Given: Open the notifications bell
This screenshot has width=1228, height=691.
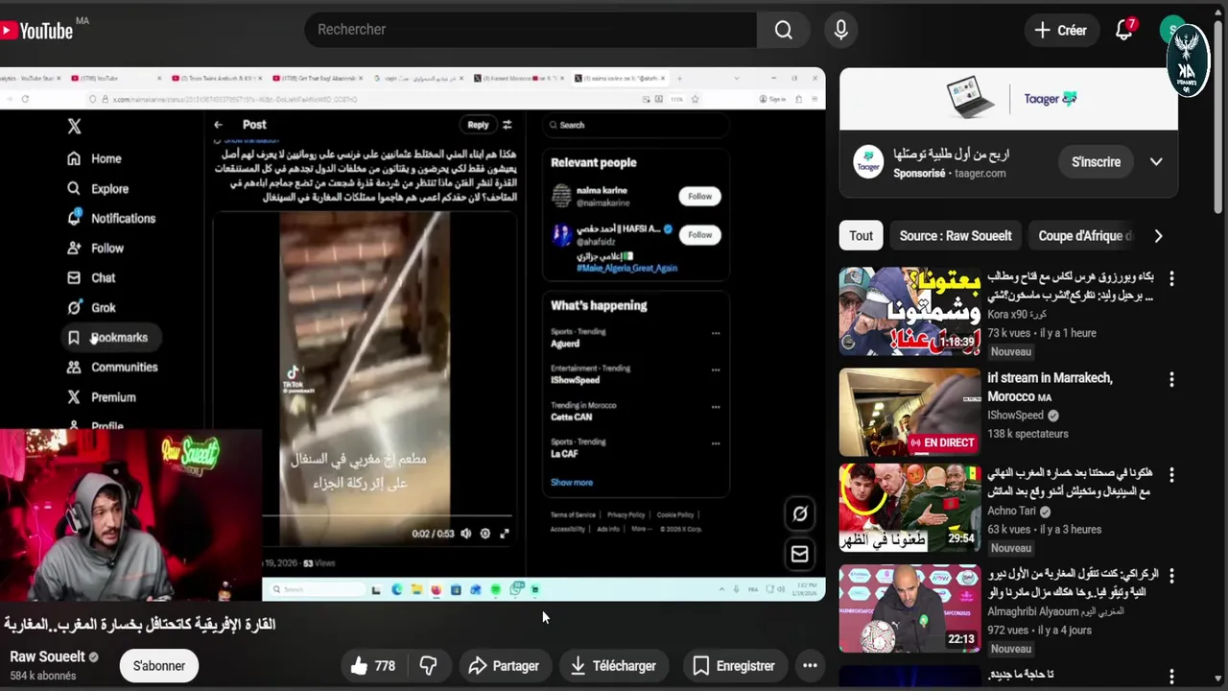Looking at the screenshot, I should pyautogui.click(x=1124, y=31).
